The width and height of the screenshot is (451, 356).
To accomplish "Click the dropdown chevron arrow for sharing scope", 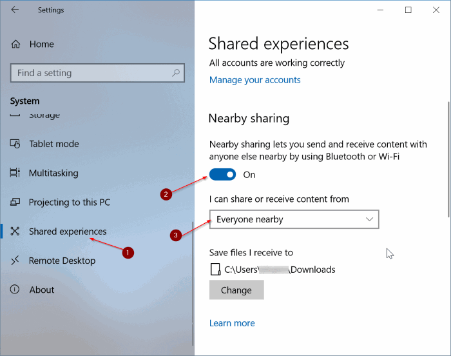I will tap(369, 219).
